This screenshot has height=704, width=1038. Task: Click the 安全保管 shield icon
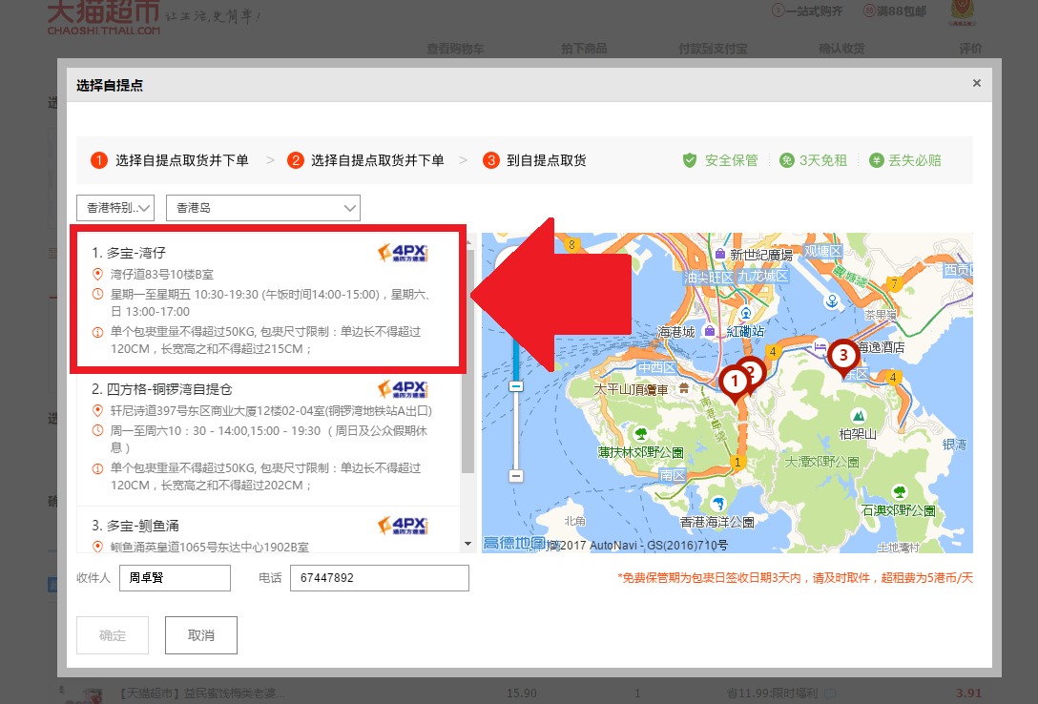coord(690,160)
